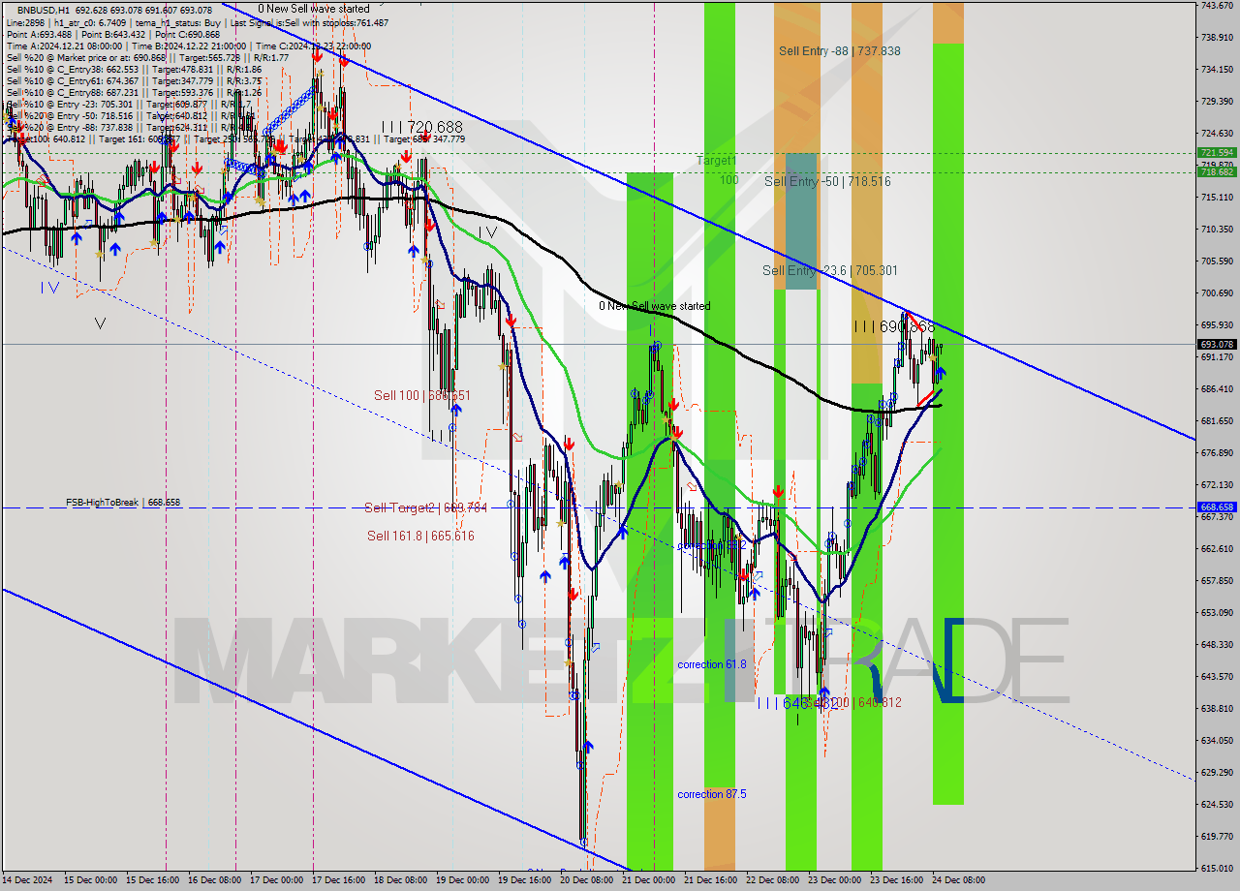Click the '15 Dec 16:00' time axis label
Image resolution: width=1240 pixels, height=891 pixels.
[x=151, y=880]
